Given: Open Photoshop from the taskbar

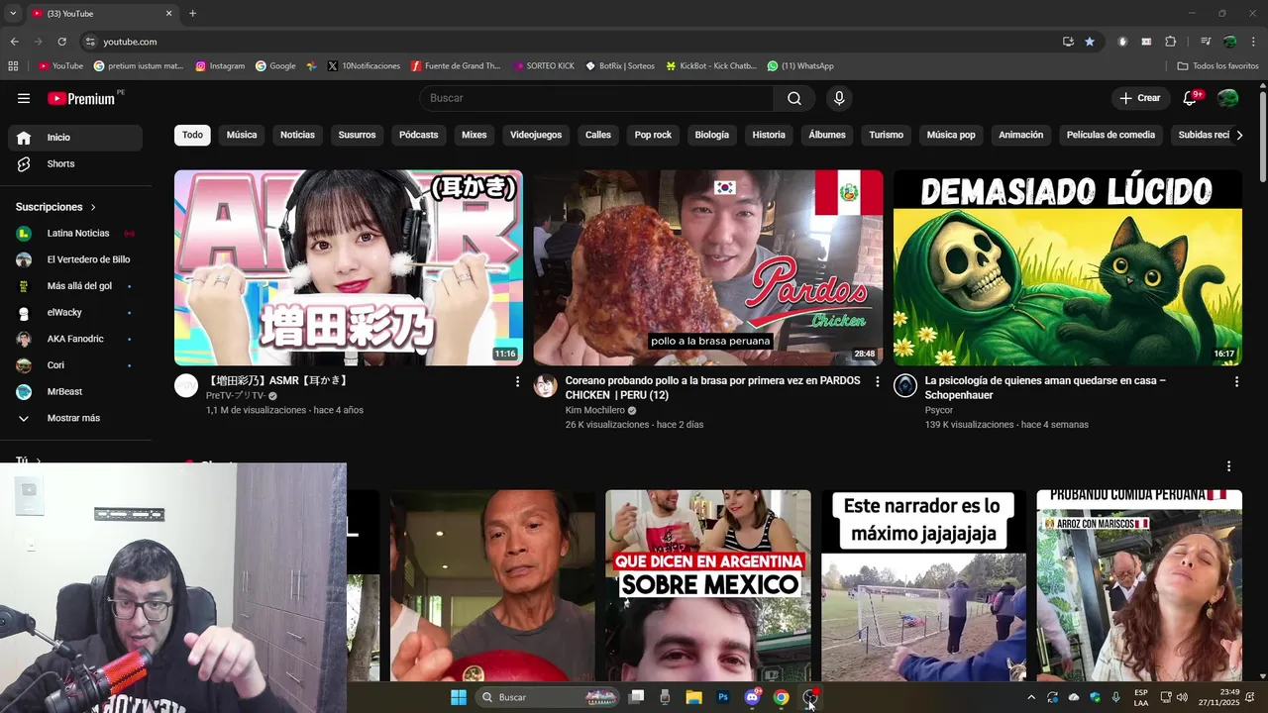Looking at the screenshot, I should click(x=723, y=697).
